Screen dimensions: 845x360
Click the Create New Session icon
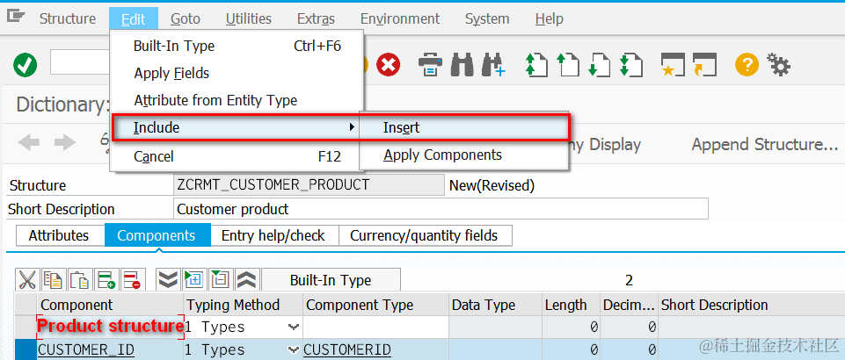click(673, 65)
